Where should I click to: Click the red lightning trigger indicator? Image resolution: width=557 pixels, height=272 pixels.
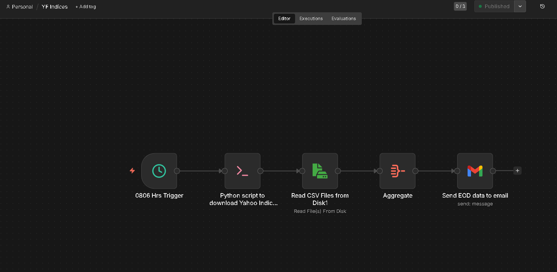(132, 171)
